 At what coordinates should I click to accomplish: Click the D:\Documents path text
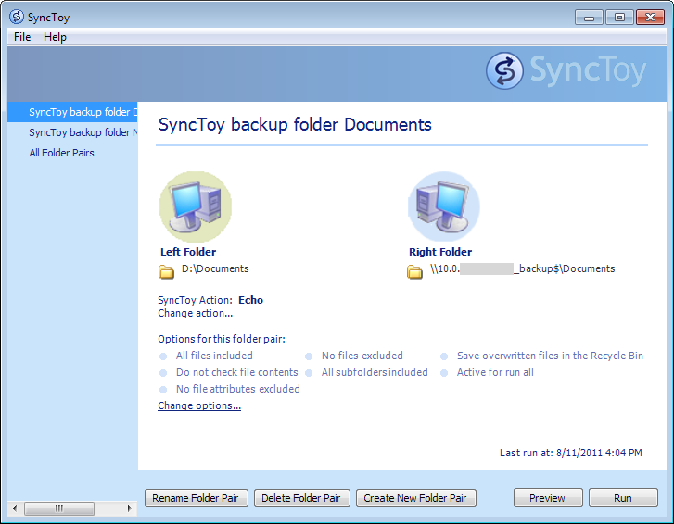[215, 268]
